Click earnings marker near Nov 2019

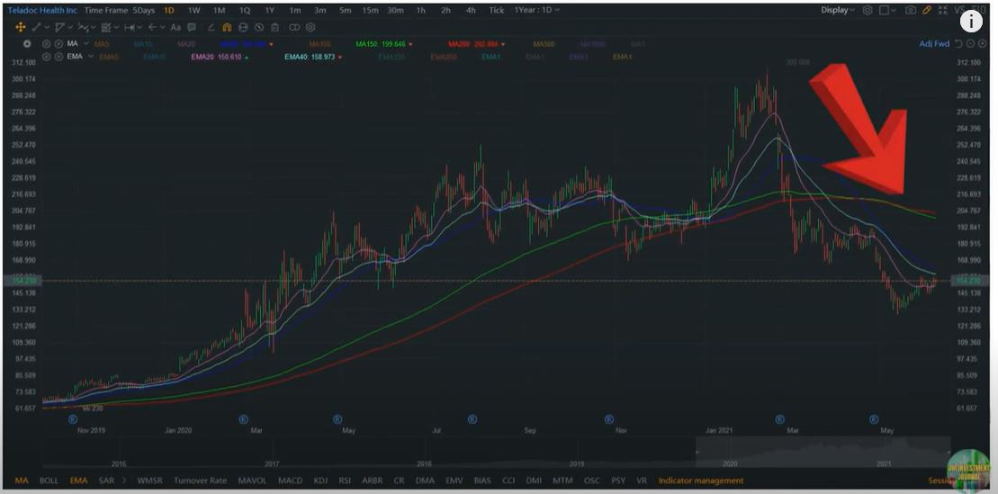[73, 419]
